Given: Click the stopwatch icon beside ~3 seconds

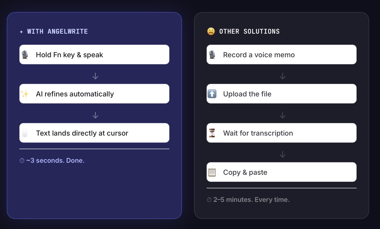Looking at the screenshot, I should 22,160.
